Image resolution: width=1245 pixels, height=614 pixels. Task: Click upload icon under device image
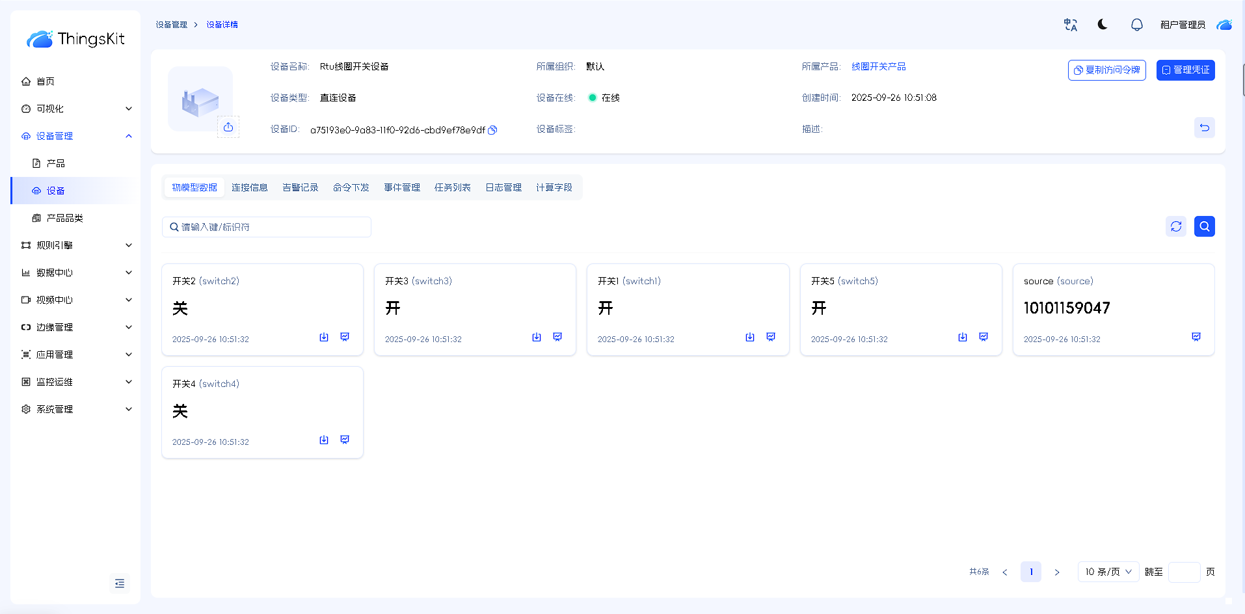[x=228, y=127]
